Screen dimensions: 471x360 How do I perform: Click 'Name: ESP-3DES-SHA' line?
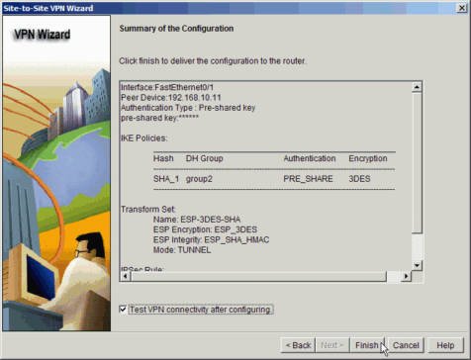coord(197,220)
